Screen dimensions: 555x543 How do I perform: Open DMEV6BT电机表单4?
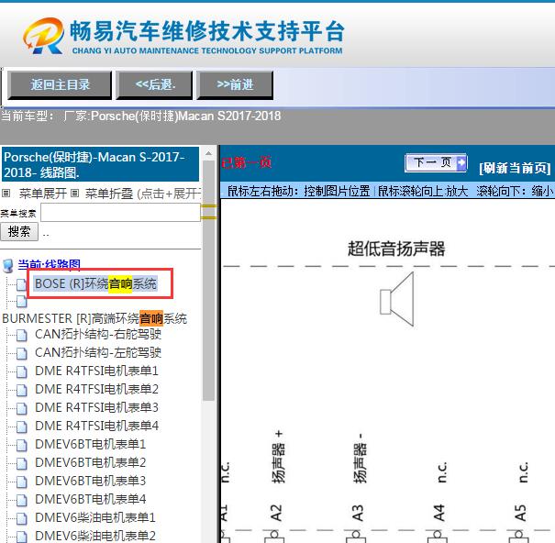coord(90,500)
